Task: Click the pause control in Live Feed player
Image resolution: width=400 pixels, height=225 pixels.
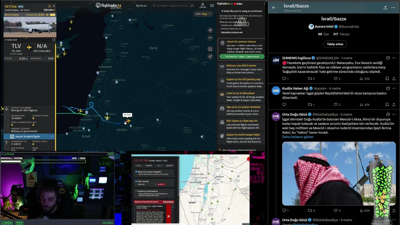Action: (x=7, y=222)
